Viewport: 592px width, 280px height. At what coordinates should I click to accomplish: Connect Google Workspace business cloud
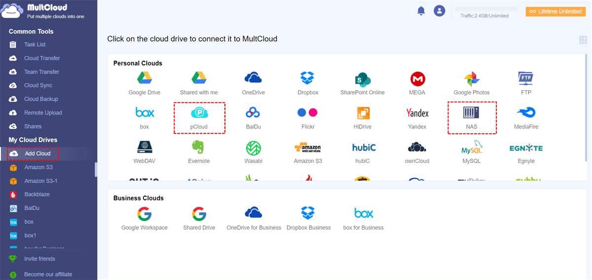tap(144, 219)
